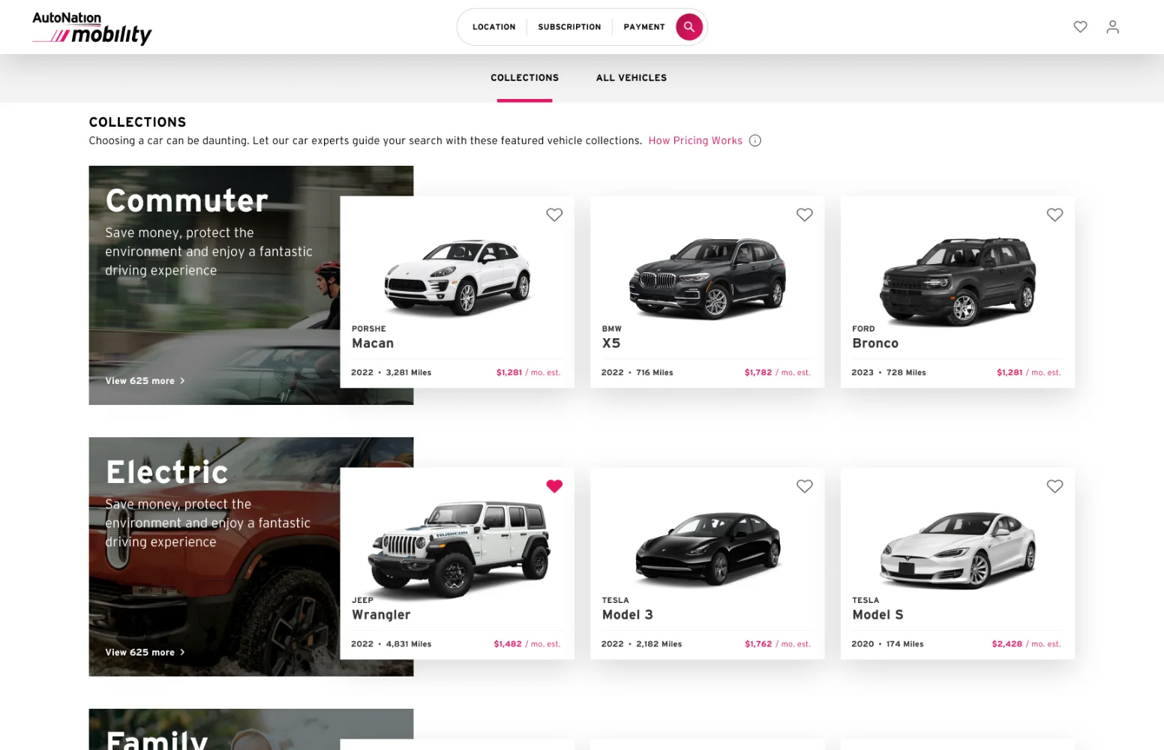The image size is (1164, 750).
Task: Click the COLLECTIONS page heading
Action: [x=137, y=122]
